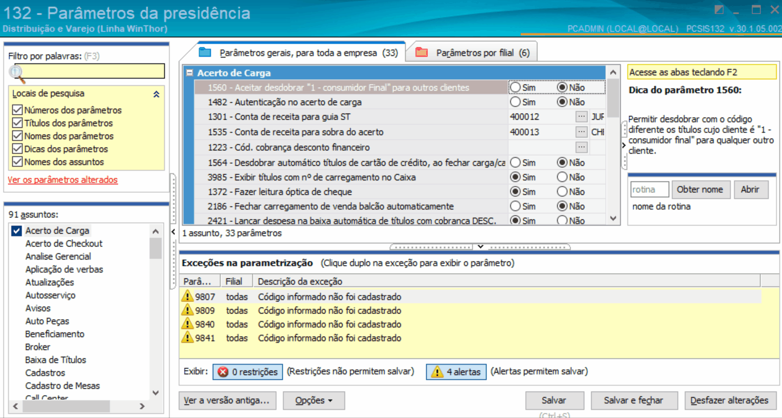
Task: Select Broker subject in list
Action: (38, 347)
